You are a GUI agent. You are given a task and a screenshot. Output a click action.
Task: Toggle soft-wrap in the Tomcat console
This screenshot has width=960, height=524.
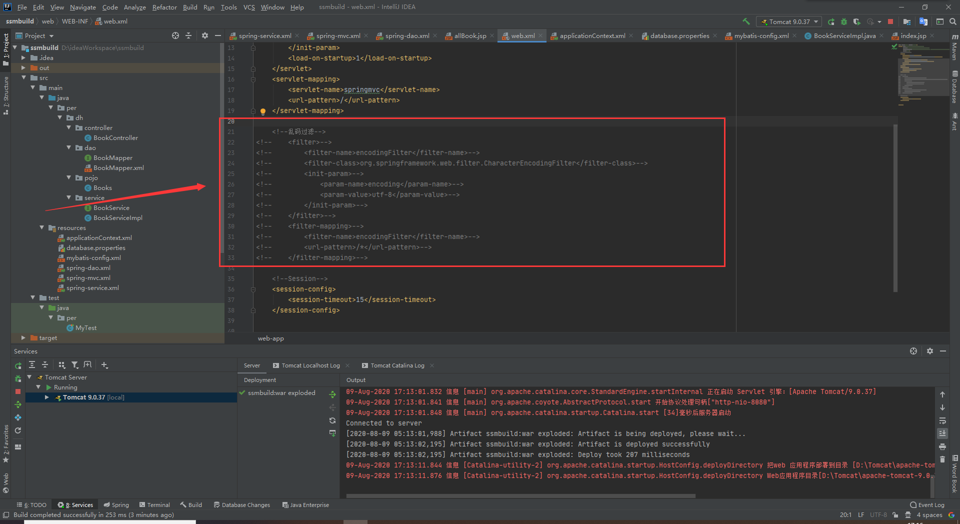tap(942, 420)
